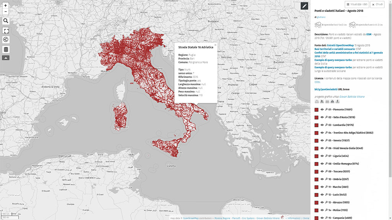
Task: Click the opendataitalia logo
Action: coord(330,25)
